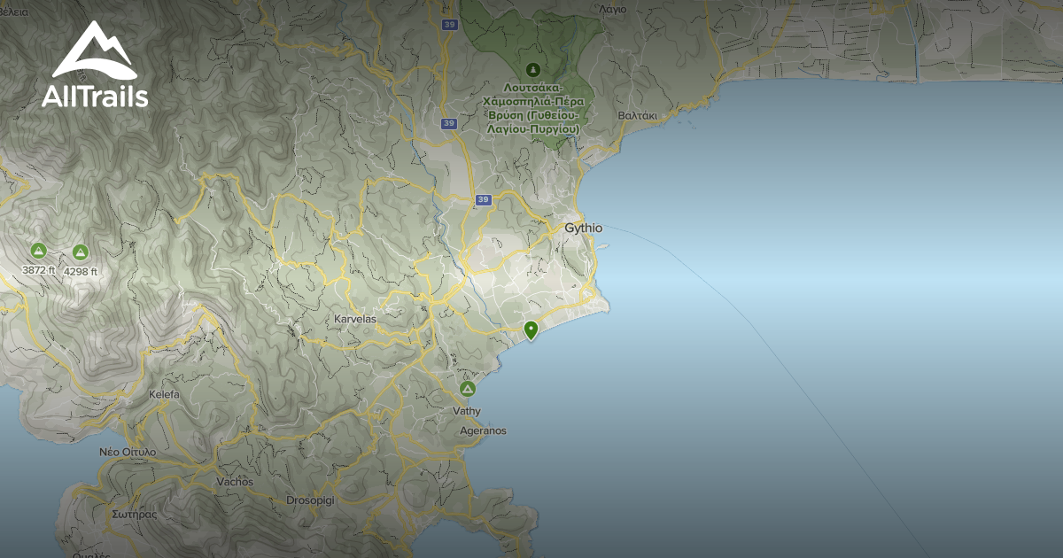Select the 39 road shield near Gythio
1063x558 pixels.
(x=483, y=200)
